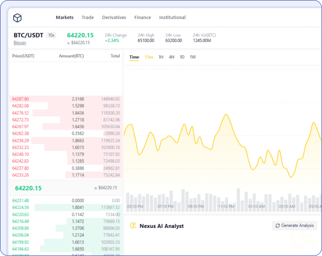Open the Derivatives menu
Screen dimensions: 322x256
point(114,17)
